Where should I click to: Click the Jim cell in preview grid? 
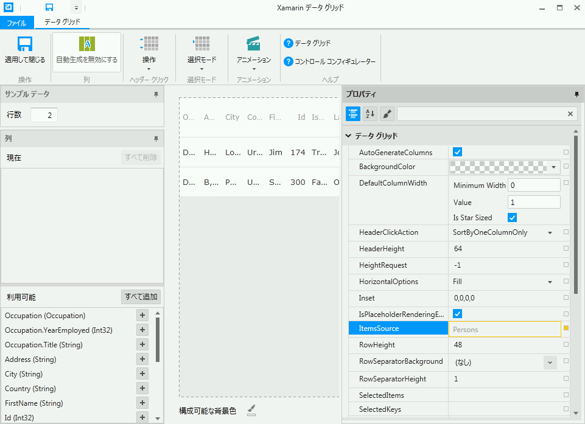pyautogui.click(x=275, y=152)
